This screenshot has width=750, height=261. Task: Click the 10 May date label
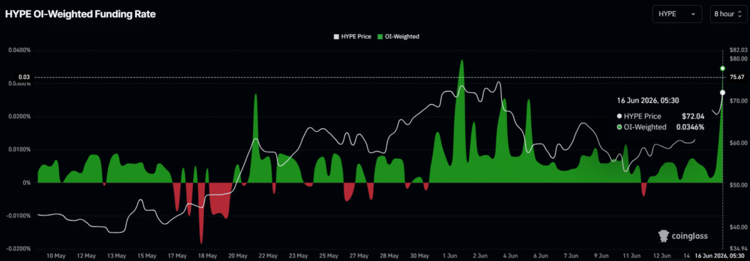56,256
